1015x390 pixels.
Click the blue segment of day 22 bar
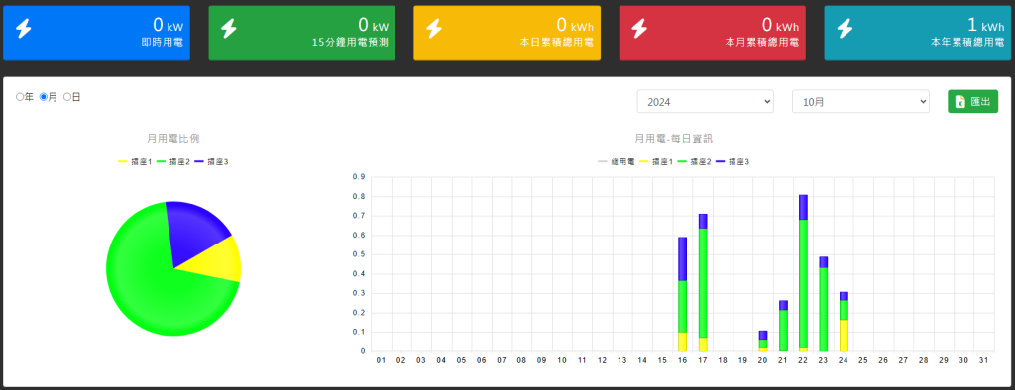[x=803, y=207]
